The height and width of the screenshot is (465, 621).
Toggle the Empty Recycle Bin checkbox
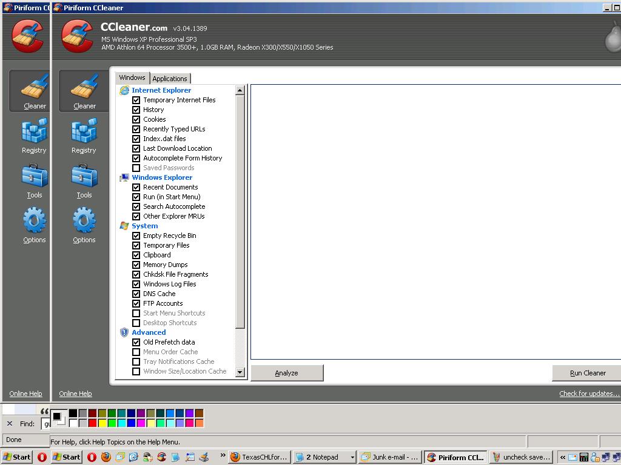pos(136,236)
